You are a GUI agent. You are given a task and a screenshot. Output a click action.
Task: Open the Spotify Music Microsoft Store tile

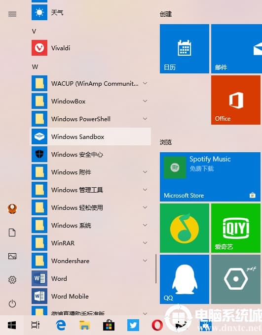pyautogui.click(x=210, y=177)
